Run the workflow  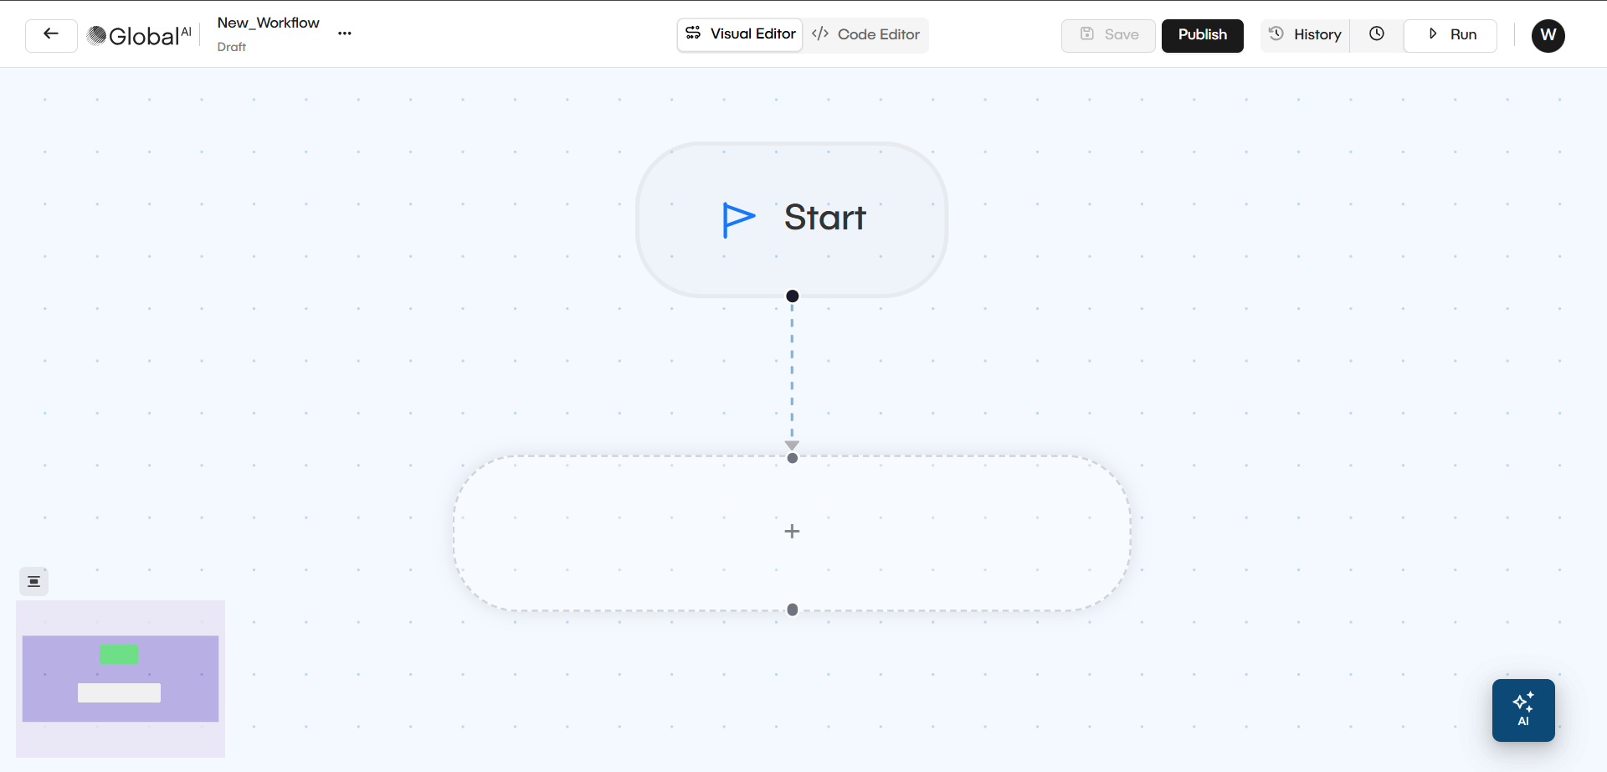pyautogui.click(x=1450, y=35)
